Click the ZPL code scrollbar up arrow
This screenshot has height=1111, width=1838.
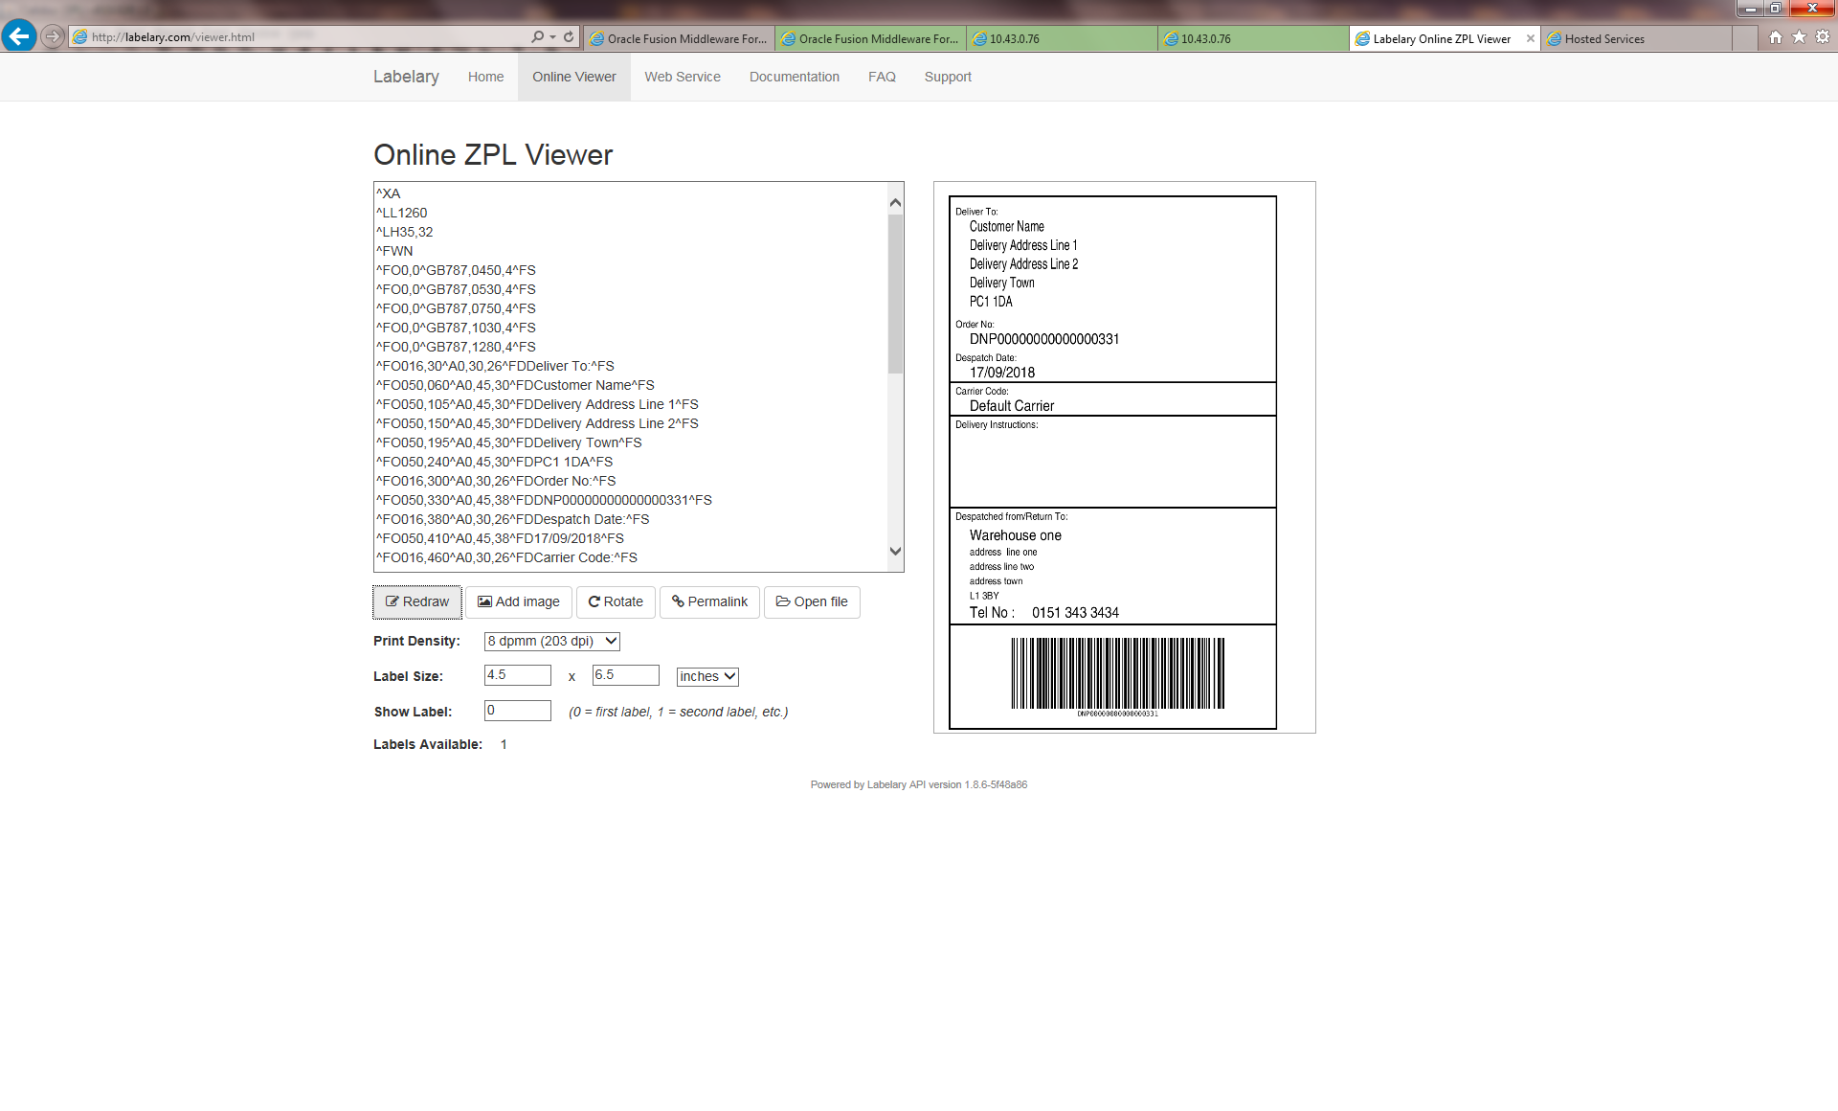(895, 202)
